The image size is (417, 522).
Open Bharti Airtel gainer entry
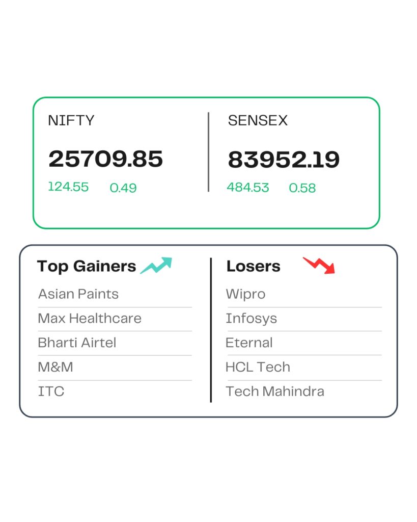coord(77,343)
